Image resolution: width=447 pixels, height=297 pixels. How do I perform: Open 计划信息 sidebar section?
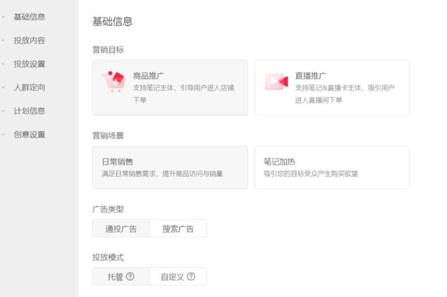(x=29, y=111)
